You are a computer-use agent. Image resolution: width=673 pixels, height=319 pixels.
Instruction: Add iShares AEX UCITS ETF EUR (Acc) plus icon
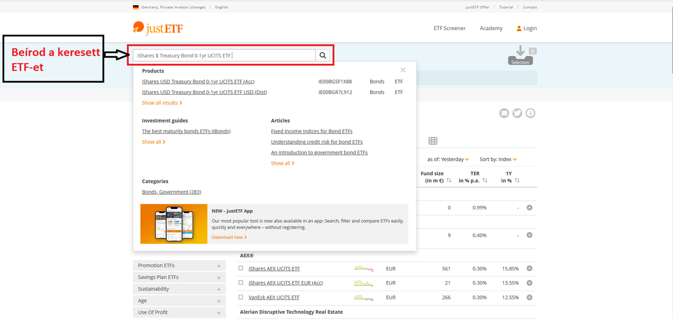click(529, 283)
